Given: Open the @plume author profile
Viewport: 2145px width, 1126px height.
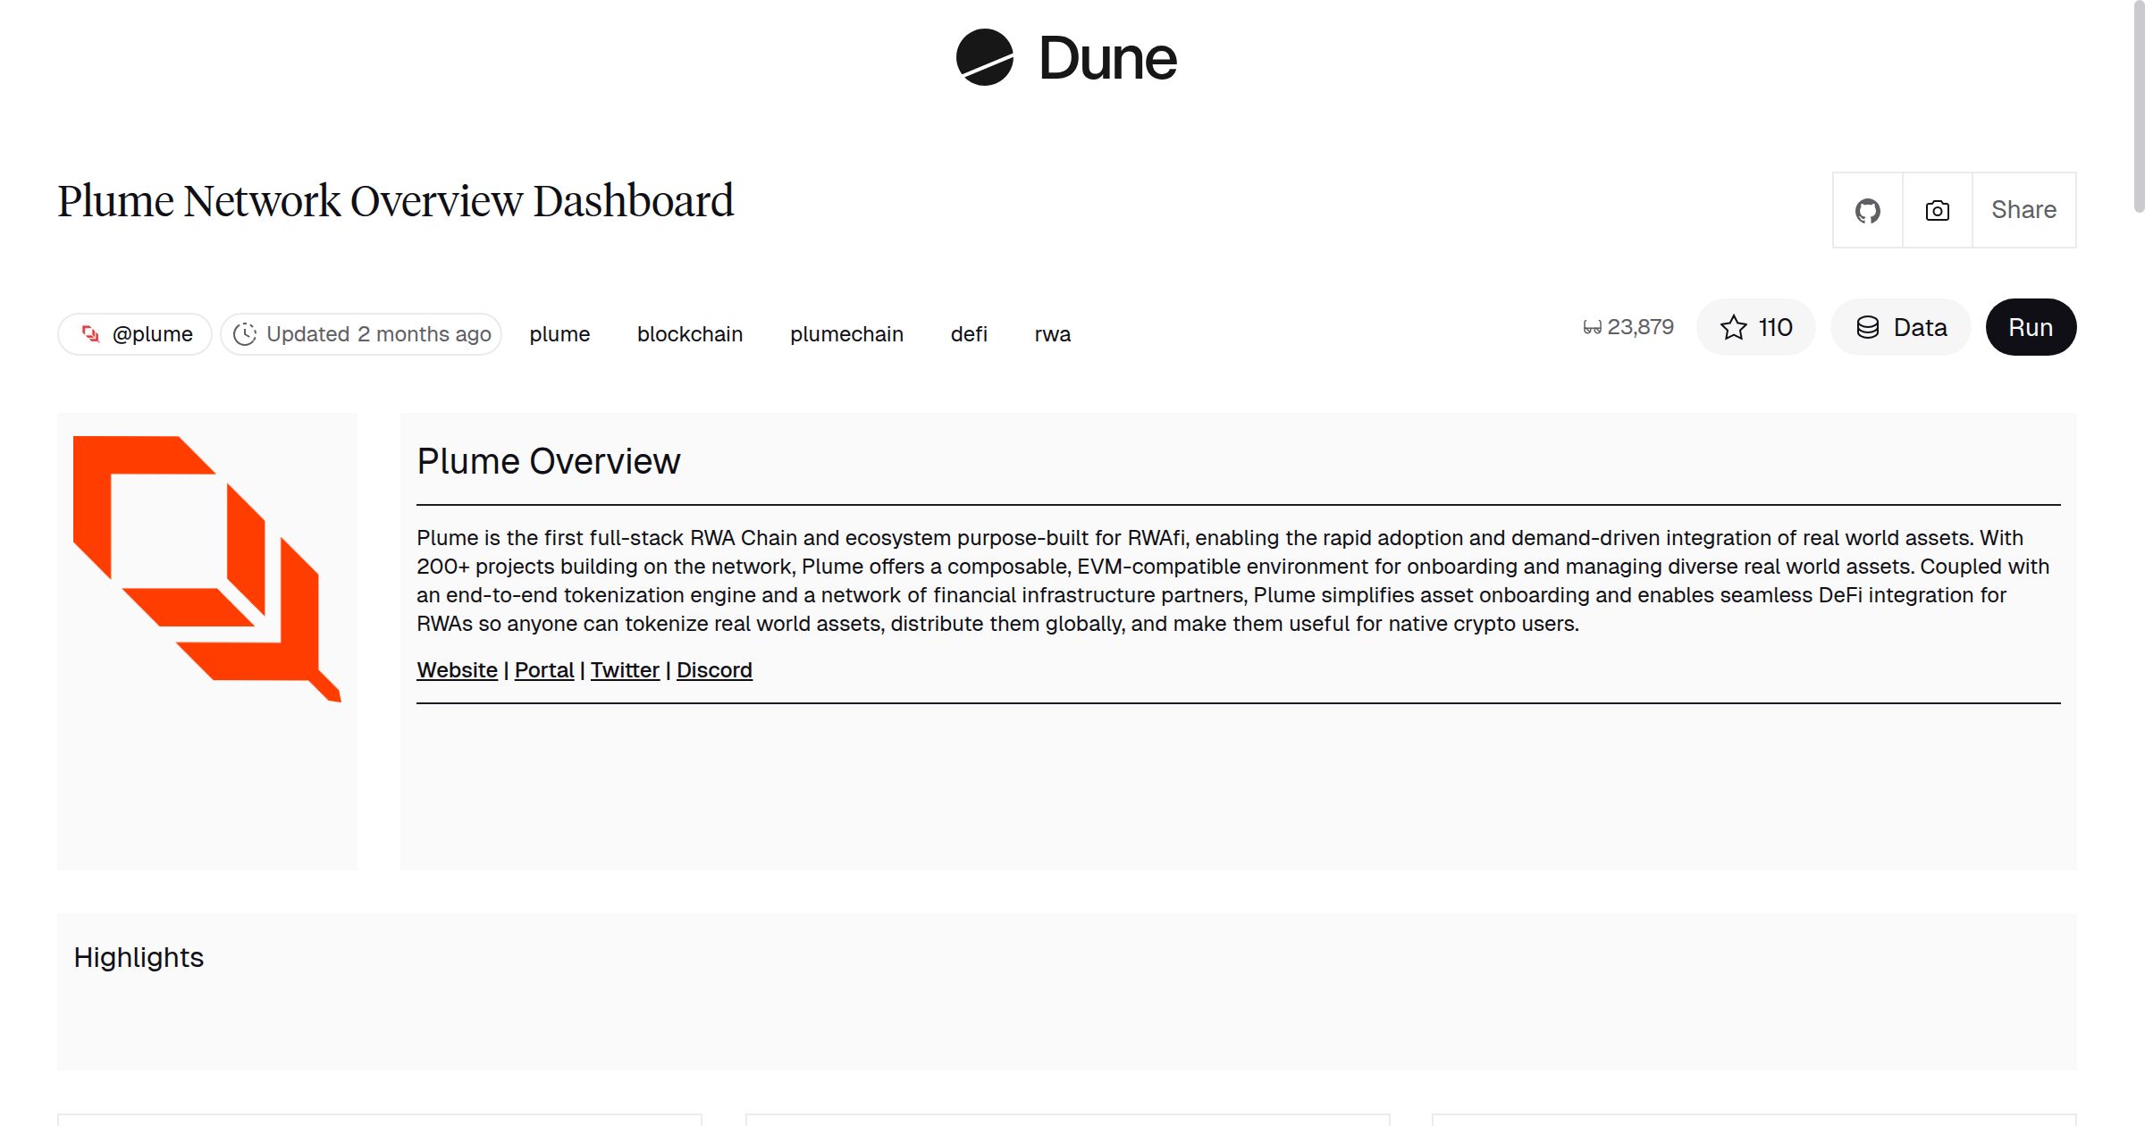Looking at the screenshot, I should [152, 332].
